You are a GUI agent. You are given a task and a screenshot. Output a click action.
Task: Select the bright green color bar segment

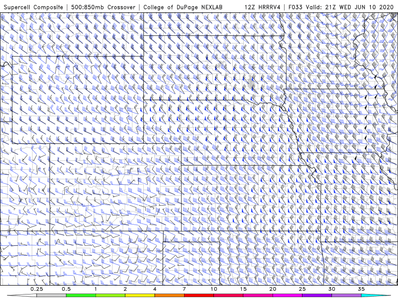point(81,296)
